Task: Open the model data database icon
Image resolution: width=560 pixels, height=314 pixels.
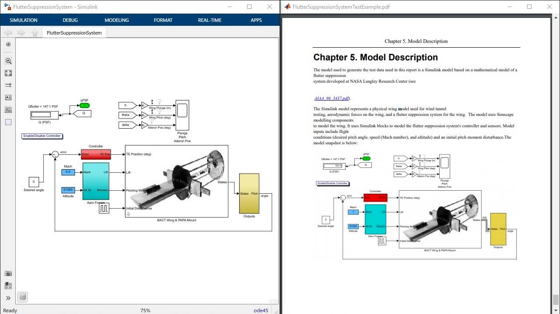Action: pos(23,297)
